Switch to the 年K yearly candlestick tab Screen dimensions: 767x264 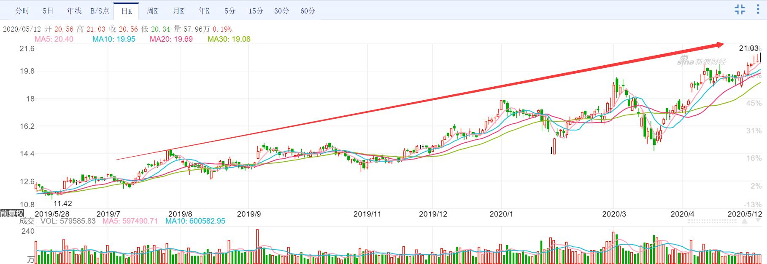[x=204, y=11]
